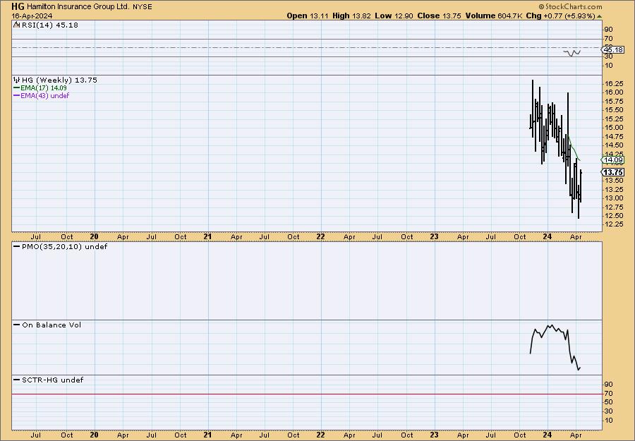635x441 pixels.
Task: Click the 90 level on the SCTR axis
Action: pyautogui.click(x=609, y=385)
